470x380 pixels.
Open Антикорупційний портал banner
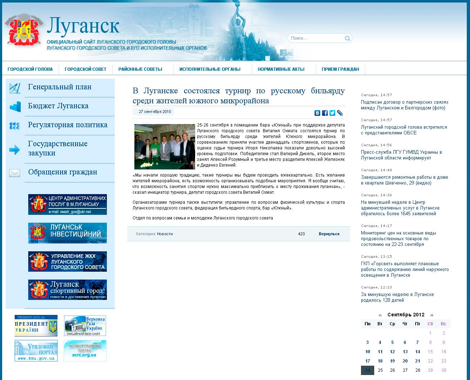85,351
